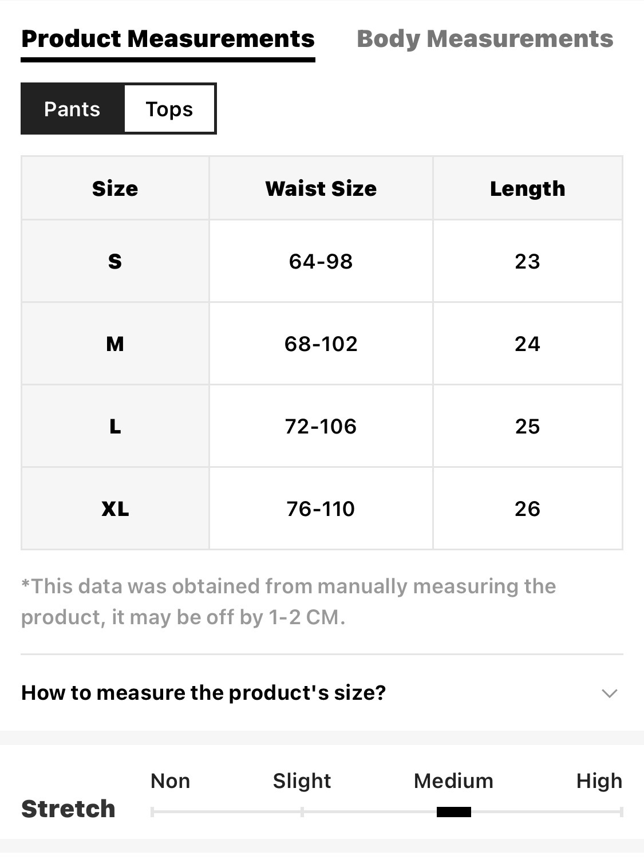Click the Slight stretch label
644x867 pixels.
(302, 781)
